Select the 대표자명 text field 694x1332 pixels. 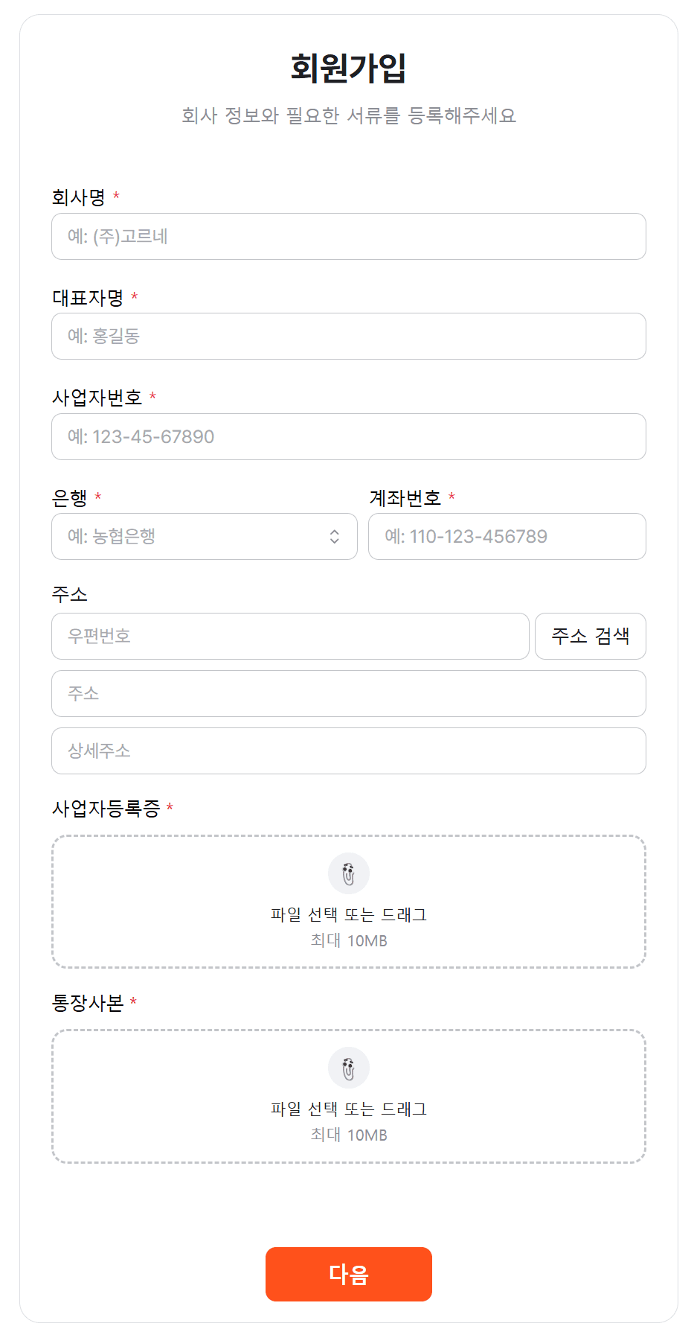coord(348,337)
